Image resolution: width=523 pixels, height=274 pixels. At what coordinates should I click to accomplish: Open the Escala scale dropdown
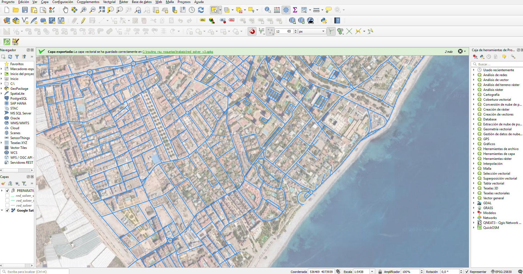click(372, 272)
